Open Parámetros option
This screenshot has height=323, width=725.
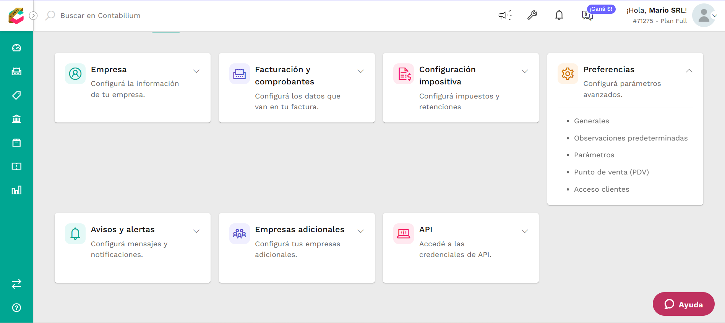point(594,155)
